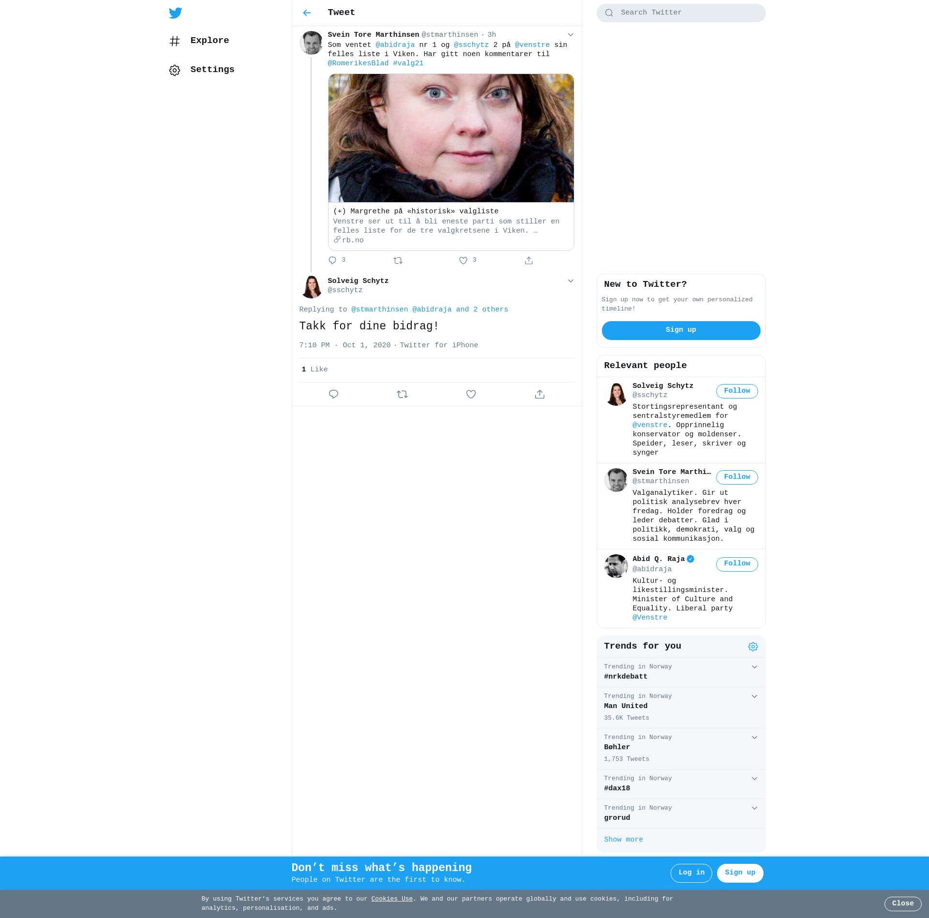The image size is (929, 918).
Task: Open the @abidraja mention in the tweet text
Action: pyautogui.click(x=395, y=45)
